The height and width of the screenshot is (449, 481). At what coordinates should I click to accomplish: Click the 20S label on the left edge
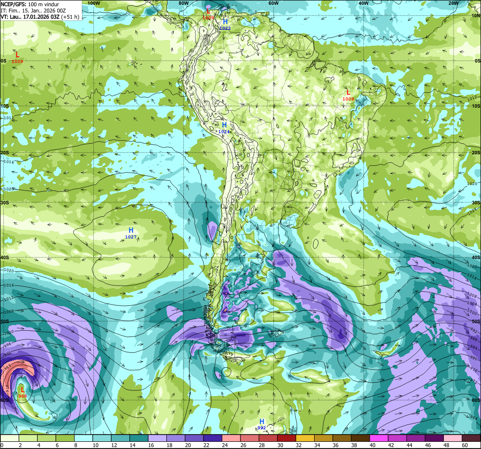5,152
